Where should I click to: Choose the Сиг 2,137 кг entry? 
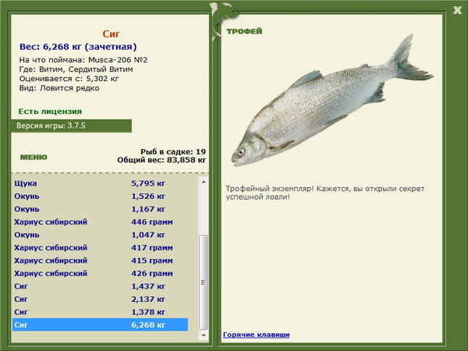(x=101, y=299)
